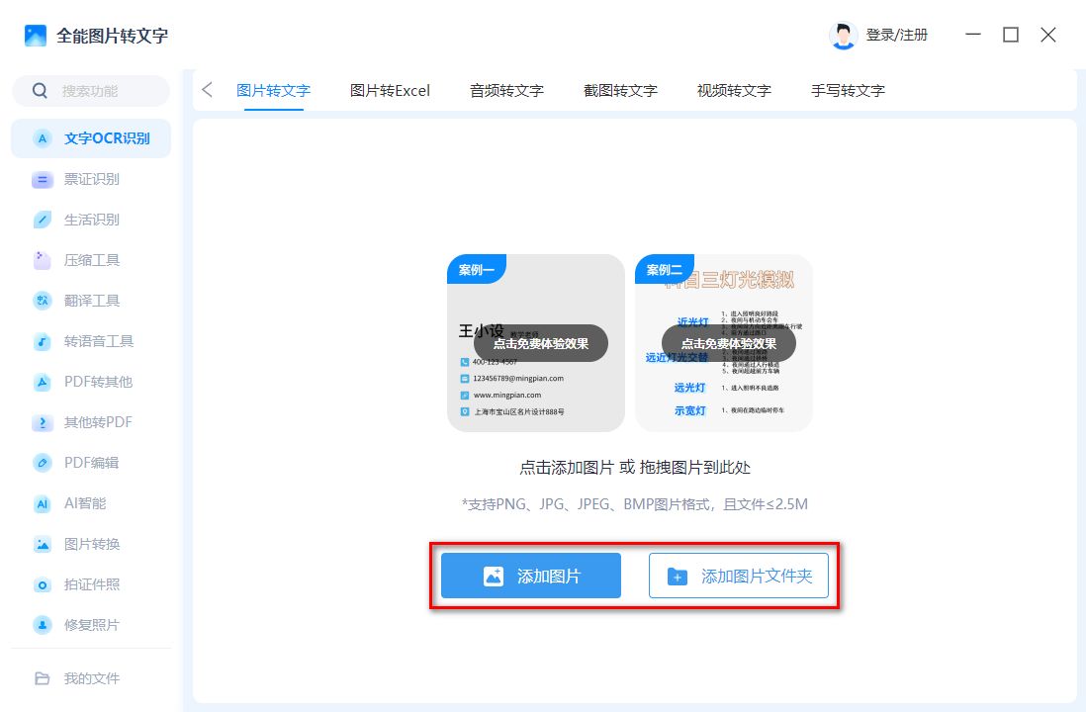1086x712 pixels.
Task: Click the left chevron beside the tabs
Action: [207, 90]
